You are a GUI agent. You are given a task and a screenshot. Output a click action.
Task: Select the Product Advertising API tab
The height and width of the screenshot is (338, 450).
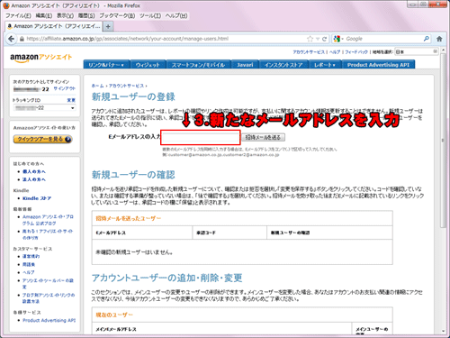(378, 65)
